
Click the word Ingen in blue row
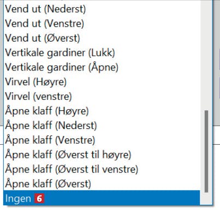click(18, 199)
